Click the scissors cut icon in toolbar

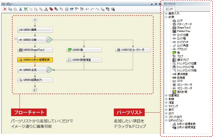(x=20, y=9)
